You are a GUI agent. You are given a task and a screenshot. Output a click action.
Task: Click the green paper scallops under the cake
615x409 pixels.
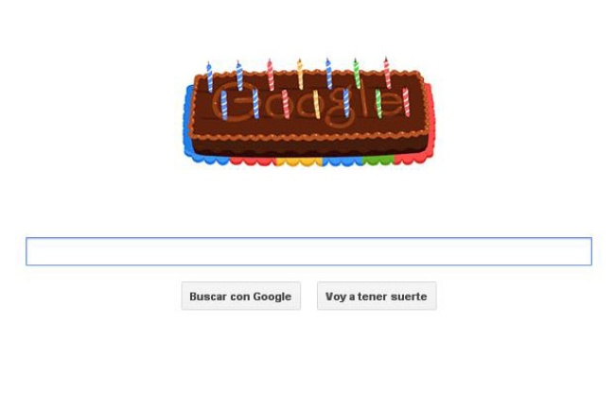point(378,160)
